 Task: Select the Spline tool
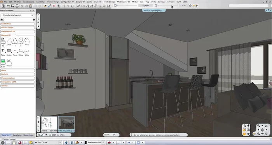[x=27, y=52]
